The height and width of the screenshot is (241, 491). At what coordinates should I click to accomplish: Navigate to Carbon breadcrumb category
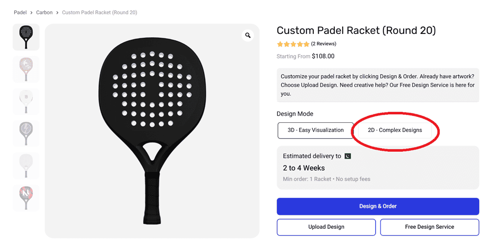pyautogui.click(x=44, y=12)
